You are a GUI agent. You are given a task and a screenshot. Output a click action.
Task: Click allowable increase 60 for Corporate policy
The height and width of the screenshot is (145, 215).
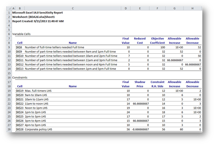pyautogui.click(x=182, y=129)
